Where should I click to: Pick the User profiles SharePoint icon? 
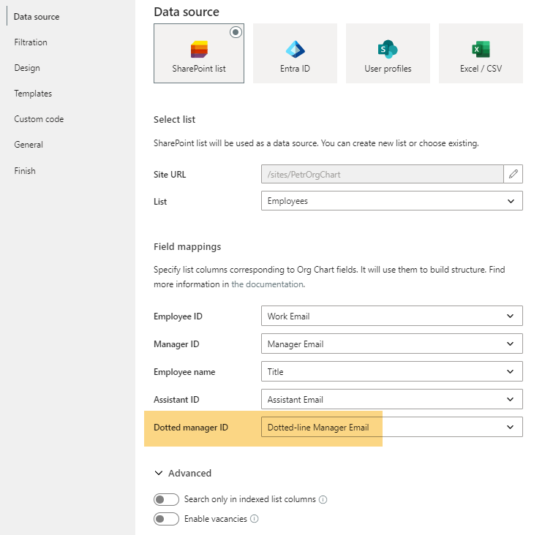[388, 49]
